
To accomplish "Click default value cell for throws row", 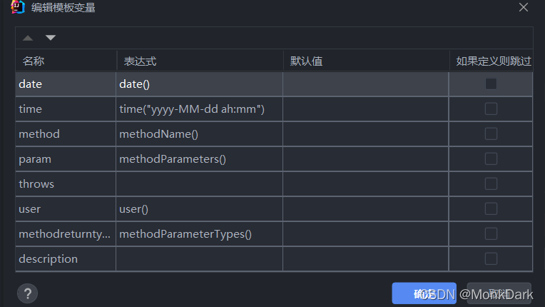I will pos(366,184).
